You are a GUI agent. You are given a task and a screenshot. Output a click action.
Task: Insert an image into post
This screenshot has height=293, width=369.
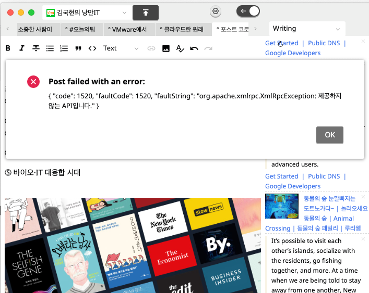pyautogui.click(x=166, y=48)
